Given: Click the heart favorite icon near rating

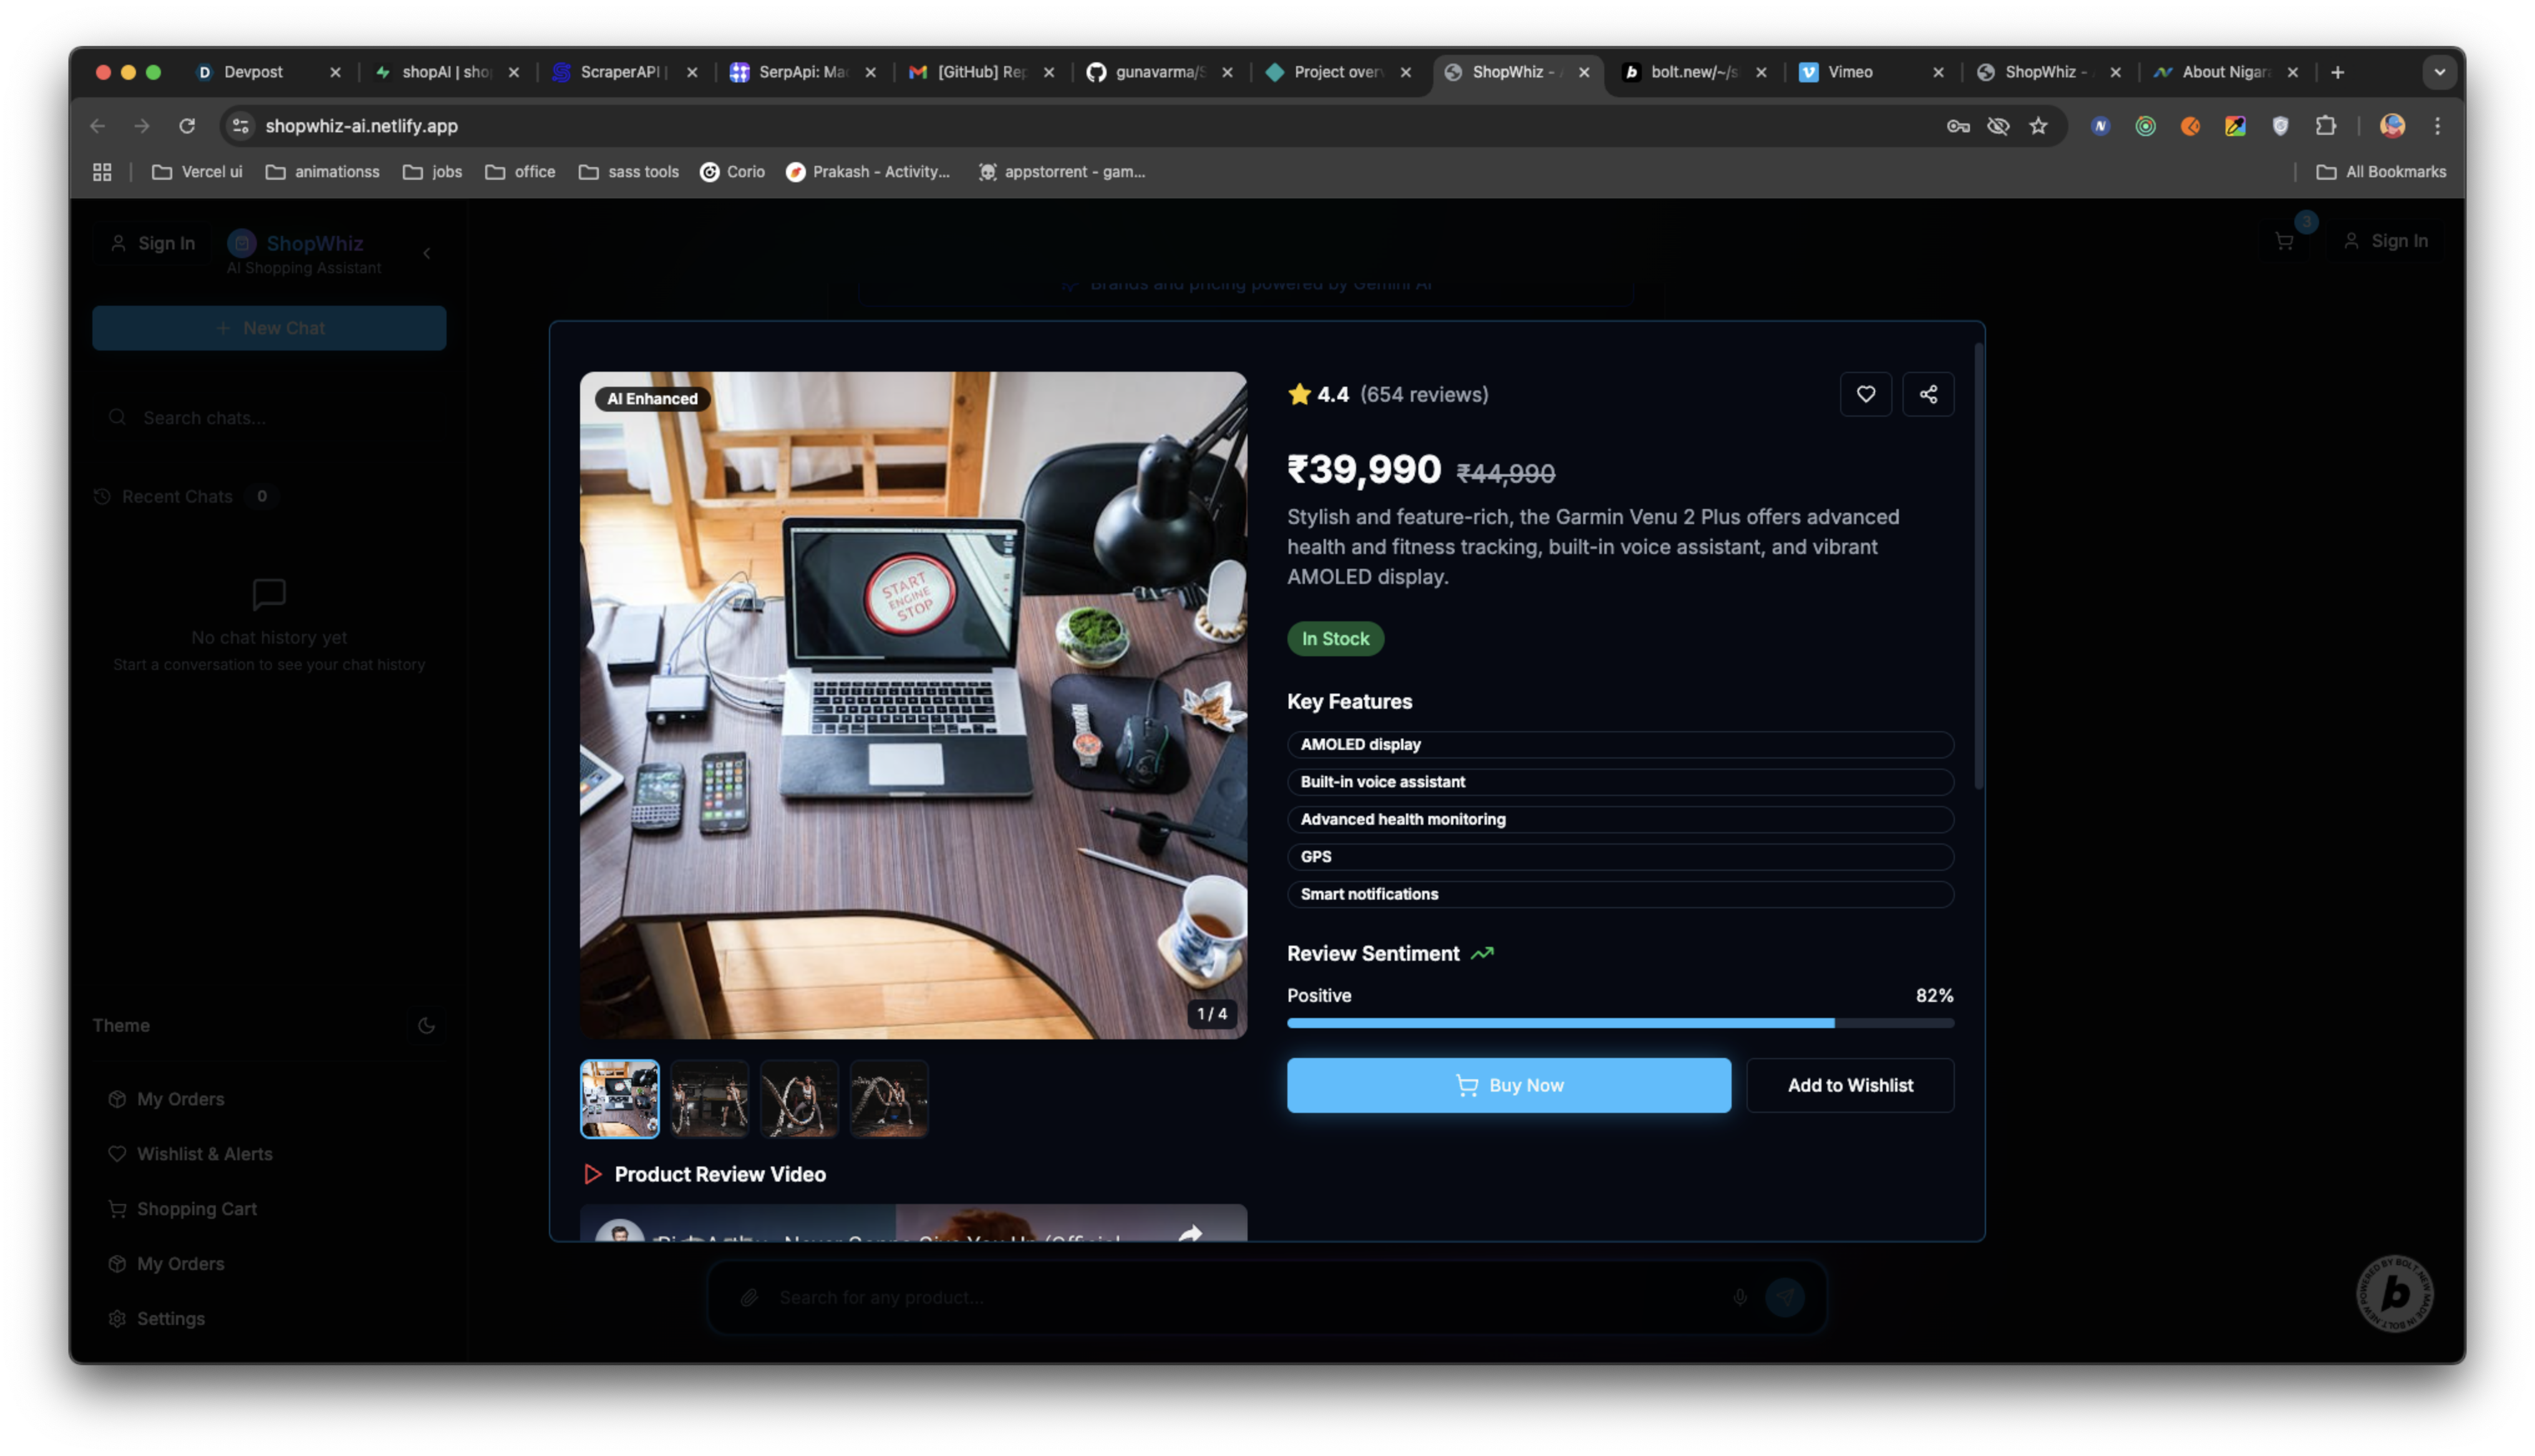Looking at the screenshot, I should [1865, 394].
